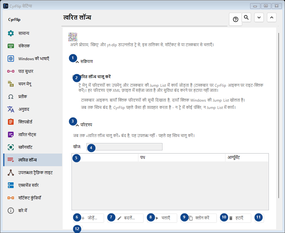
Task: Click the intro text starting with अपने प्रोग्राम
Action: [142, 45]
